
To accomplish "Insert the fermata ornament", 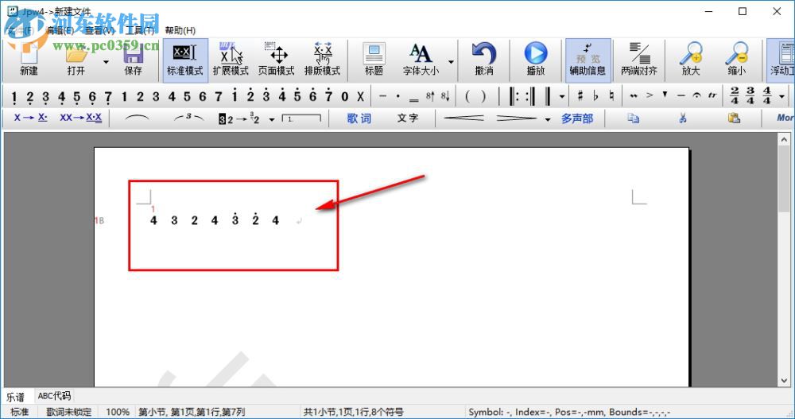I will 697,95.
